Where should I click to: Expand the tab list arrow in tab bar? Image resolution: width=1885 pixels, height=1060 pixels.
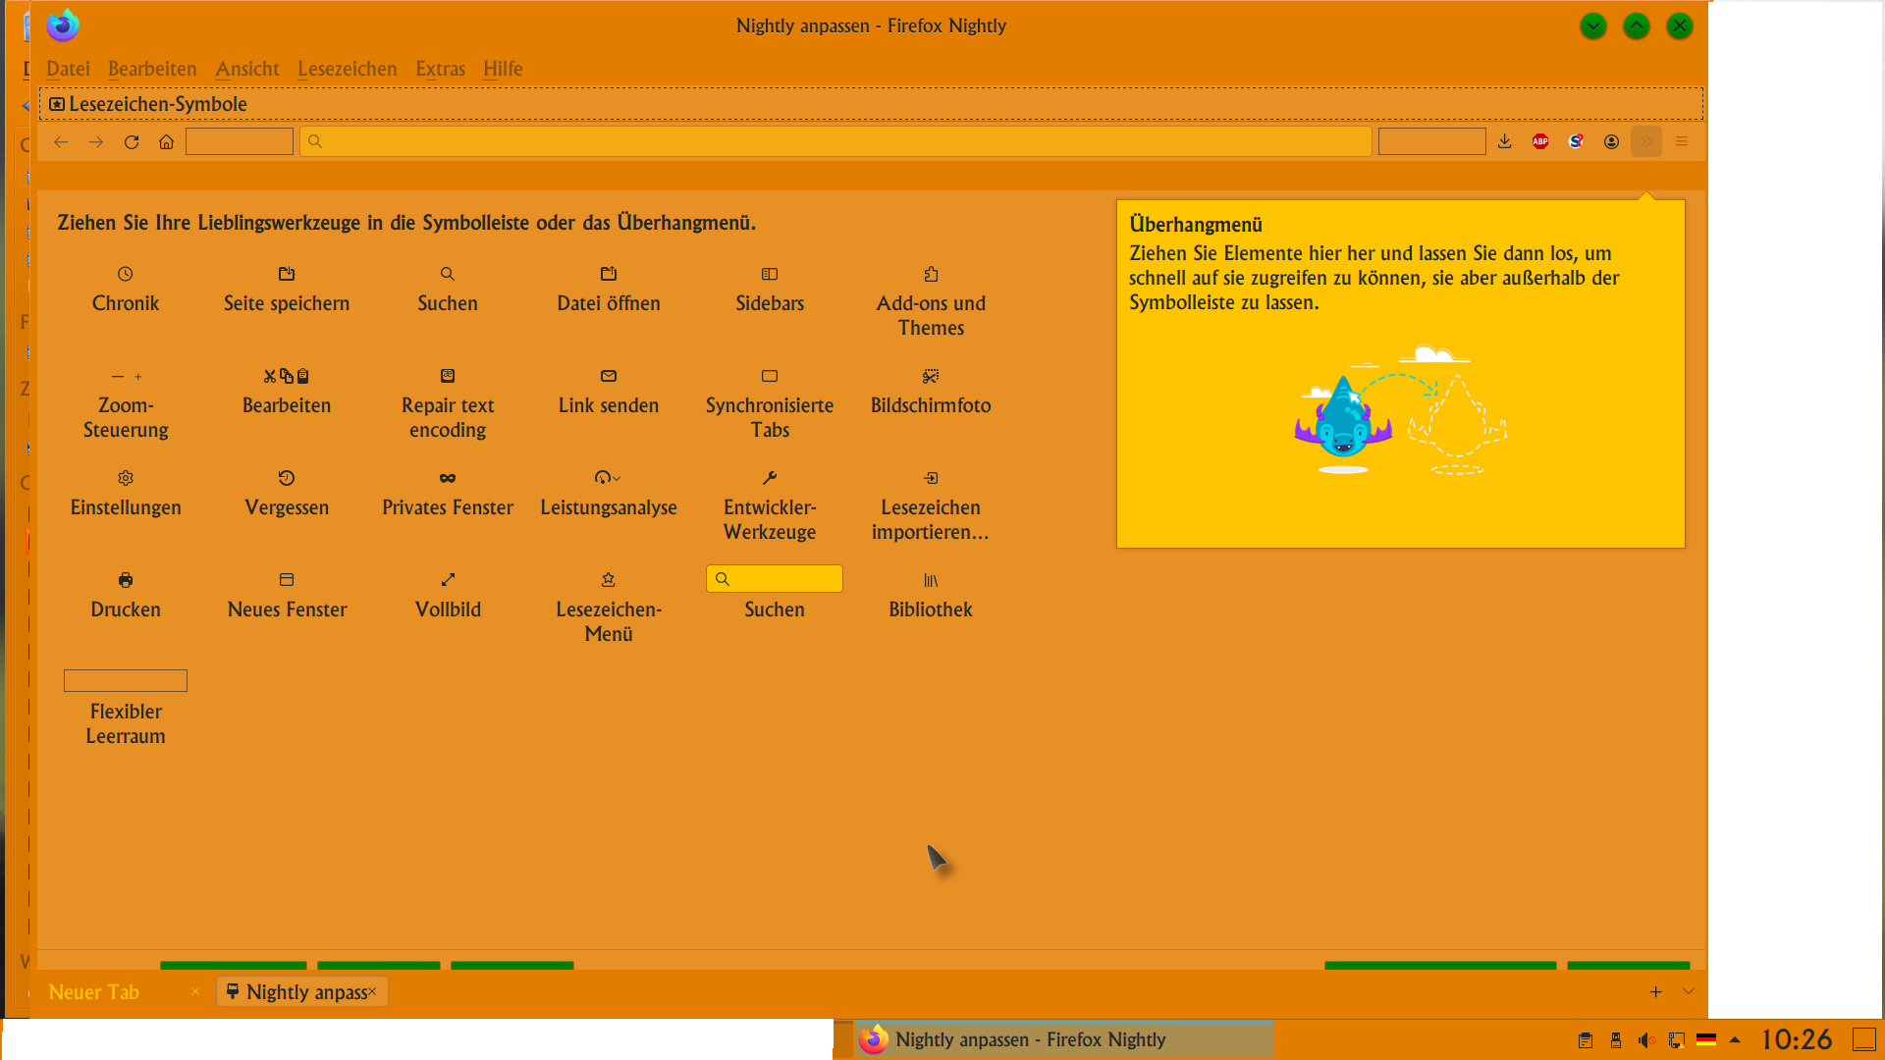point(1688,991)
